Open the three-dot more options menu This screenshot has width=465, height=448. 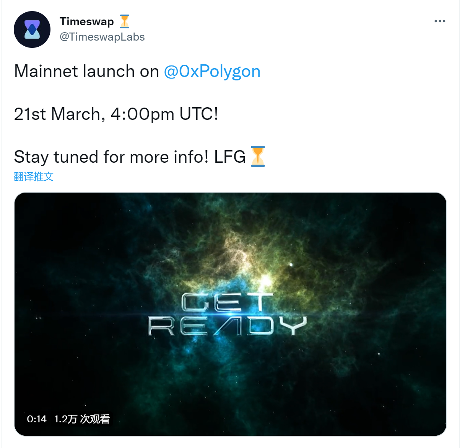click(x=440, y=21)
